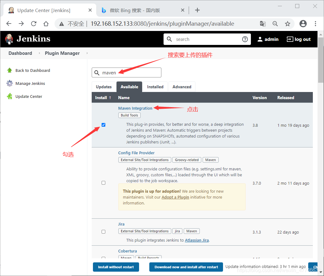This screenshot has width=324, height=276.
Task: Go to the browser home page
Action: coord(46,24)
